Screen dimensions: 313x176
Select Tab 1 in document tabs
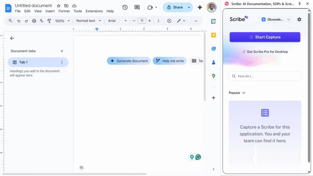pos(38,62)
